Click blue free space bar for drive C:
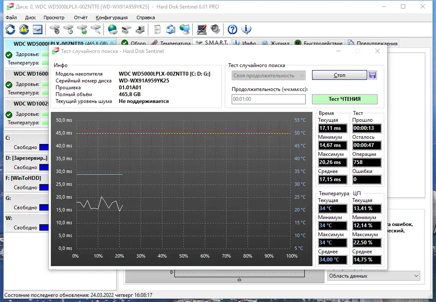436x302 pixels. click(44, 147)
